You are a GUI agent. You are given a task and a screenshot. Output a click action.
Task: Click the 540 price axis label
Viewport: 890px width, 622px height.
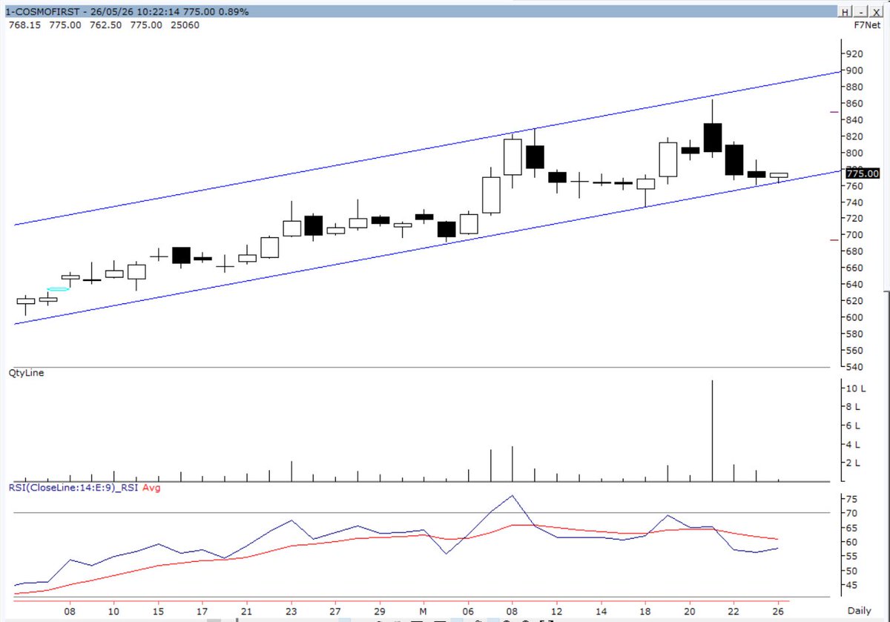coord(856,367)
